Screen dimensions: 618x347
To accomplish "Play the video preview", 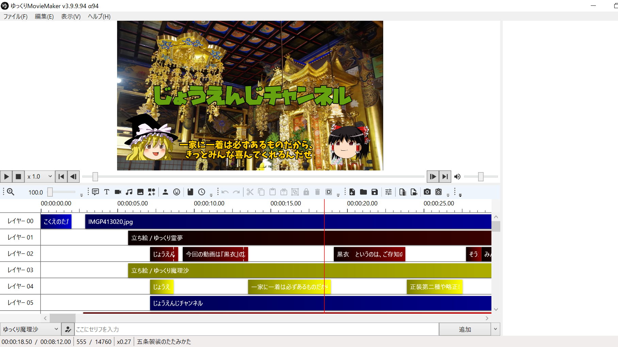I will [6, 177].
